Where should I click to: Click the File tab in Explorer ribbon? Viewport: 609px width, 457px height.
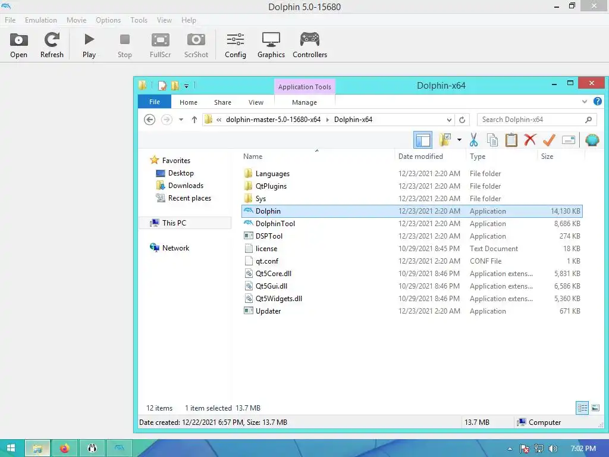click(x=155, y=102)
